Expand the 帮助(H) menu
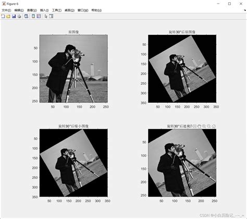Screen dimensions: 247x219 (x=96, y=10)
